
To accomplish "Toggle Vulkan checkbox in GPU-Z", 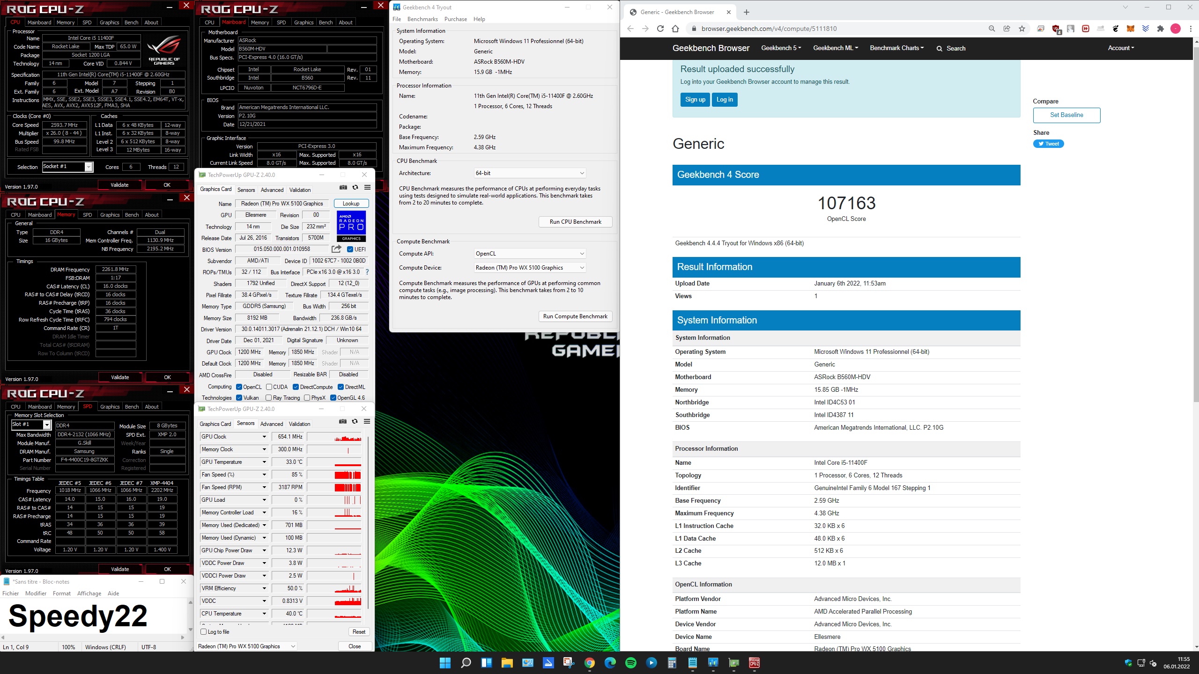I will (x=239, y=398).
